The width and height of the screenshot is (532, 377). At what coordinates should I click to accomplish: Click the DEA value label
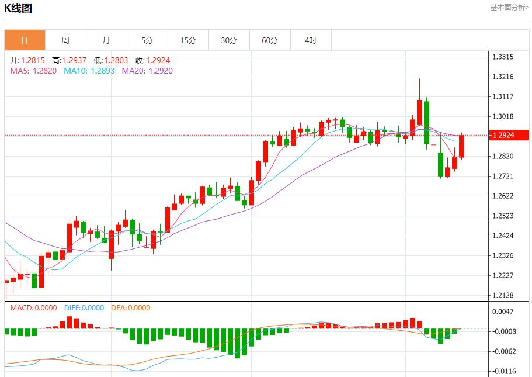[x=130, y=307]
